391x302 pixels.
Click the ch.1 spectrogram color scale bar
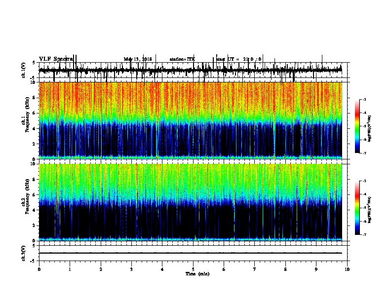click(x=357, y=126)
